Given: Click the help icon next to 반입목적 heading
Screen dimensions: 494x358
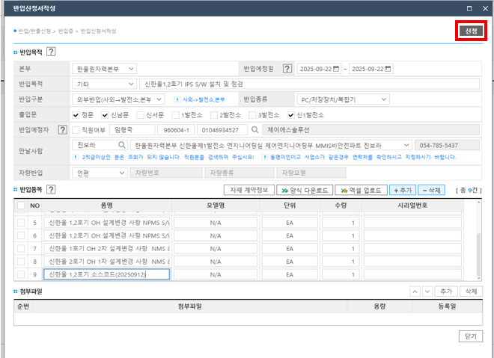Looking at the screenshot, I should click(51, 52).
